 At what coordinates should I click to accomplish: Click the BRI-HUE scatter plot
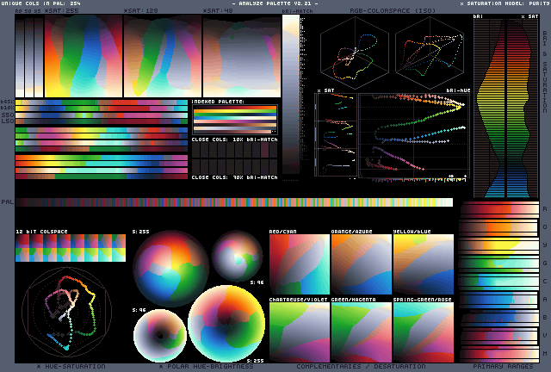coord(413,138)
